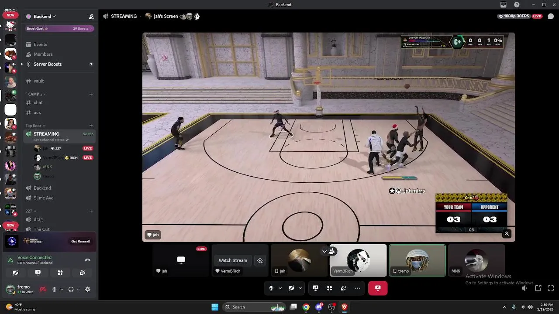Toggle camera in the bottom call controls
Image resolution: width=559 pixels, height=314 pixels.
(291, 288)
